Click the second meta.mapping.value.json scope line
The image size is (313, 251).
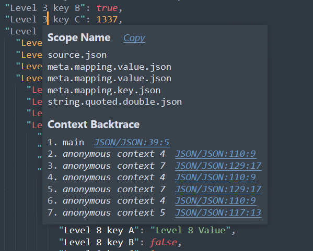click(109, 79)
